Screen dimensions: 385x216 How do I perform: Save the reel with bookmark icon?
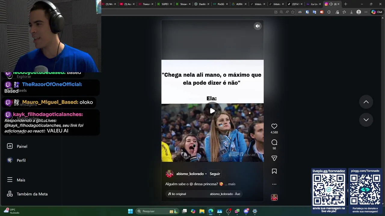pyautogui.click(x=274, y=171)
